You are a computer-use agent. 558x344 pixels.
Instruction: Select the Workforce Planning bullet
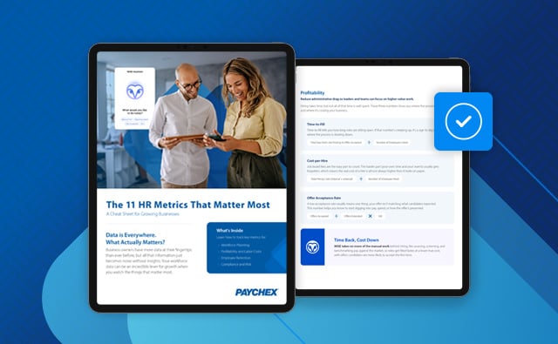click(x=235, y=246)
